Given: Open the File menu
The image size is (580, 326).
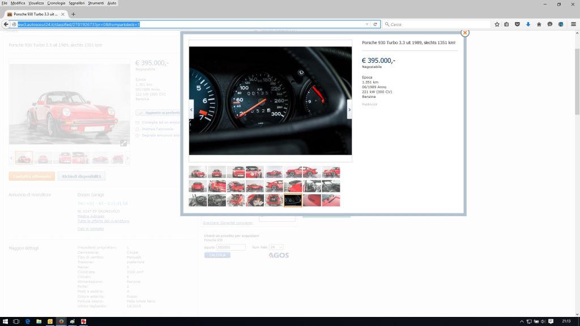Looking at the screenshot, I should pos(5,3).
